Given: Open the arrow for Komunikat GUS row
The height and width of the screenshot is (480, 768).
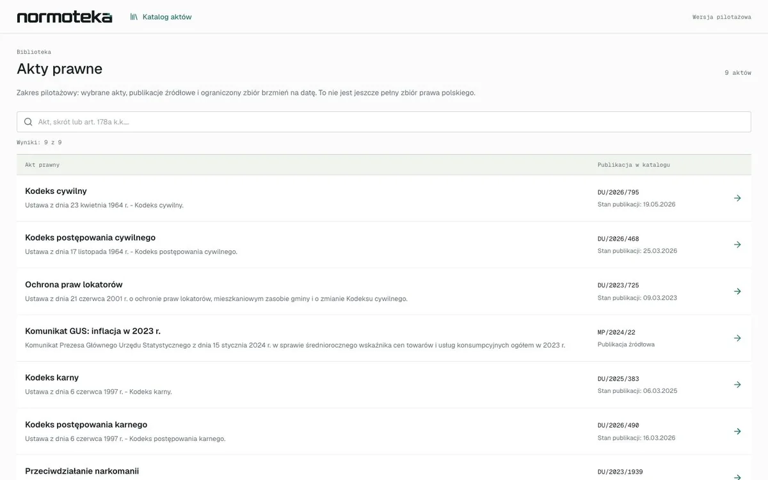Looking at the screenshot, I should coord(737,338).
